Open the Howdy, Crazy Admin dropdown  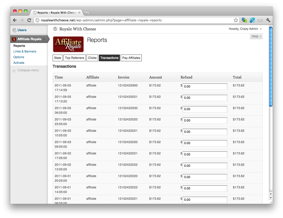point(245,29)
